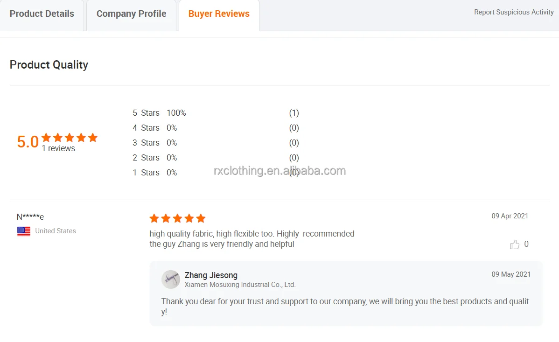This screenshot has height=342, width=559.
Task: Open Xiamen Mosuxing Industrial Co., Ltd. link
Action: coord(240,285)
